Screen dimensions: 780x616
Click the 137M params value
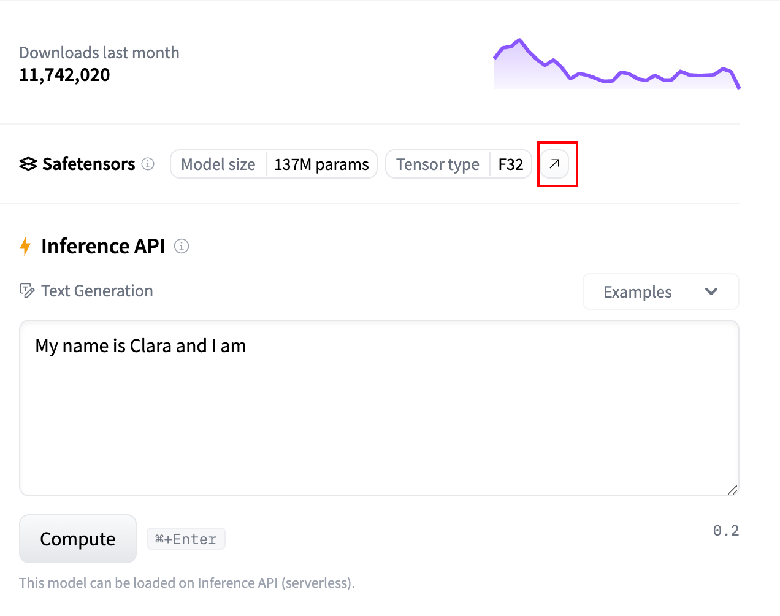[321, 164]
